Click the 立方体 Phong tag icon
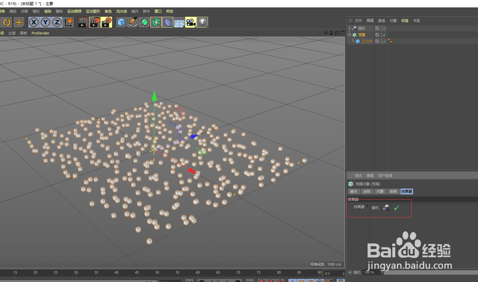The image size is (478, 282). pyautogui.click(x=390, y=41)
